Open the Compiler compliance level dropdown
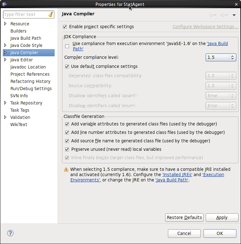This screenshot has width=241, height=244. [221, 58]
